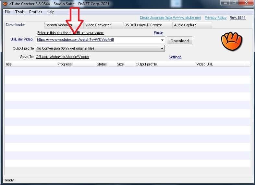Click the Paste link
The image size is (255, 185).
point(158,33)
